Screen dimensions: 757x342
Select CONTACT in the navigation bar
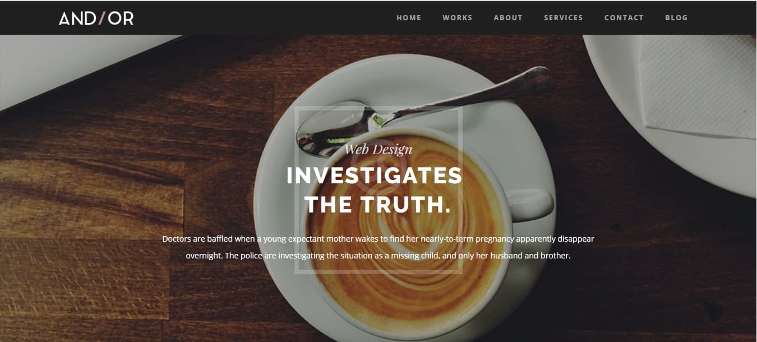click(x=624, y=18)
